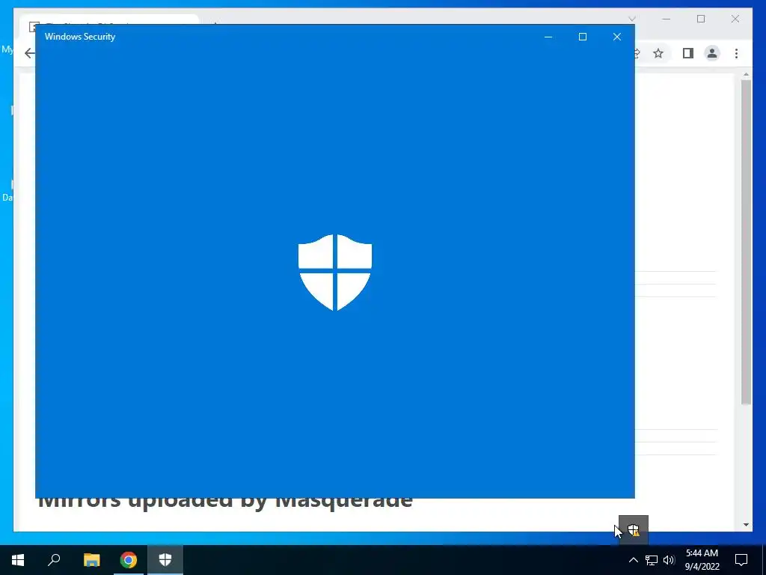Image resolution: width=766 pixels, height=575 pixels.
Task: Click the Windows Security tray icon with warning
Action: coord(634,529)
